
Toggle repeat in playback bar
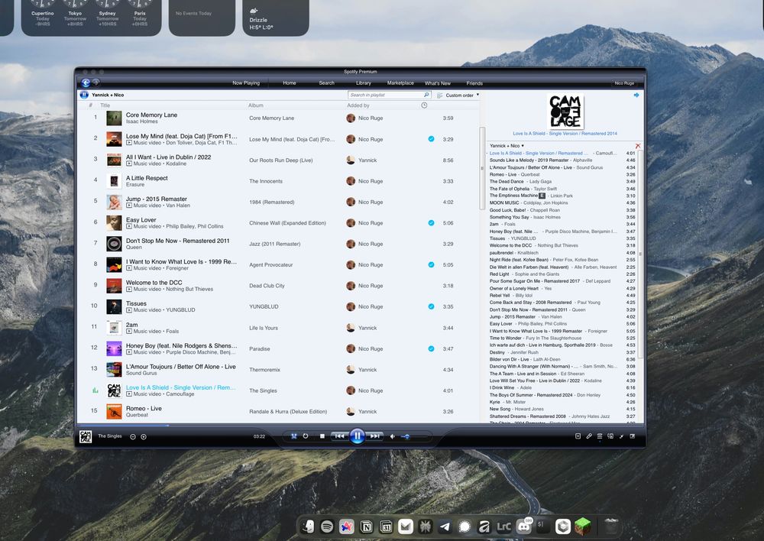coord(306,436)
